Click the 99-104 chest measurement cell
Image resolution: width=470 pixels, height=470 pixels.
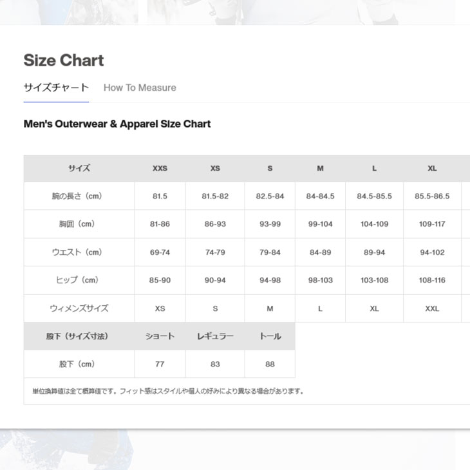click(320, 224)
